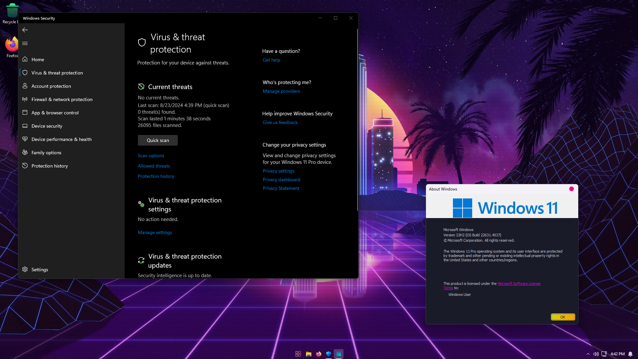
Task: Click the Home house icon in sidebar
Action: 25,59
